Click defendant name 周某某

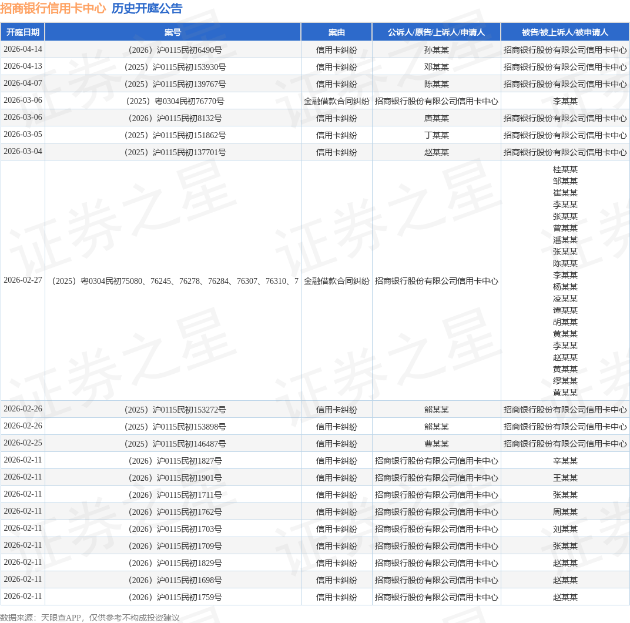(x=565, y=512)
